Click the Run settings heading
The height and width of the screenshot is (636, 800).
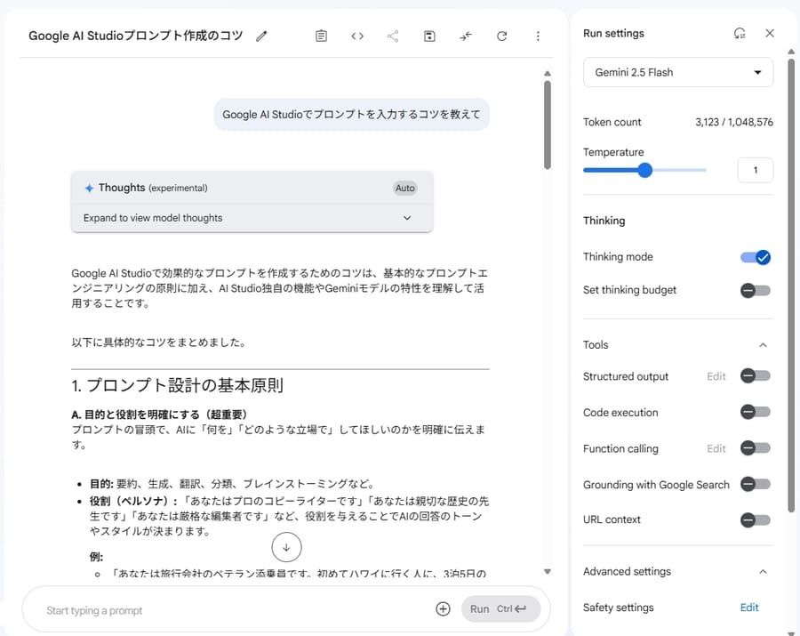click(x=613, y=33)
